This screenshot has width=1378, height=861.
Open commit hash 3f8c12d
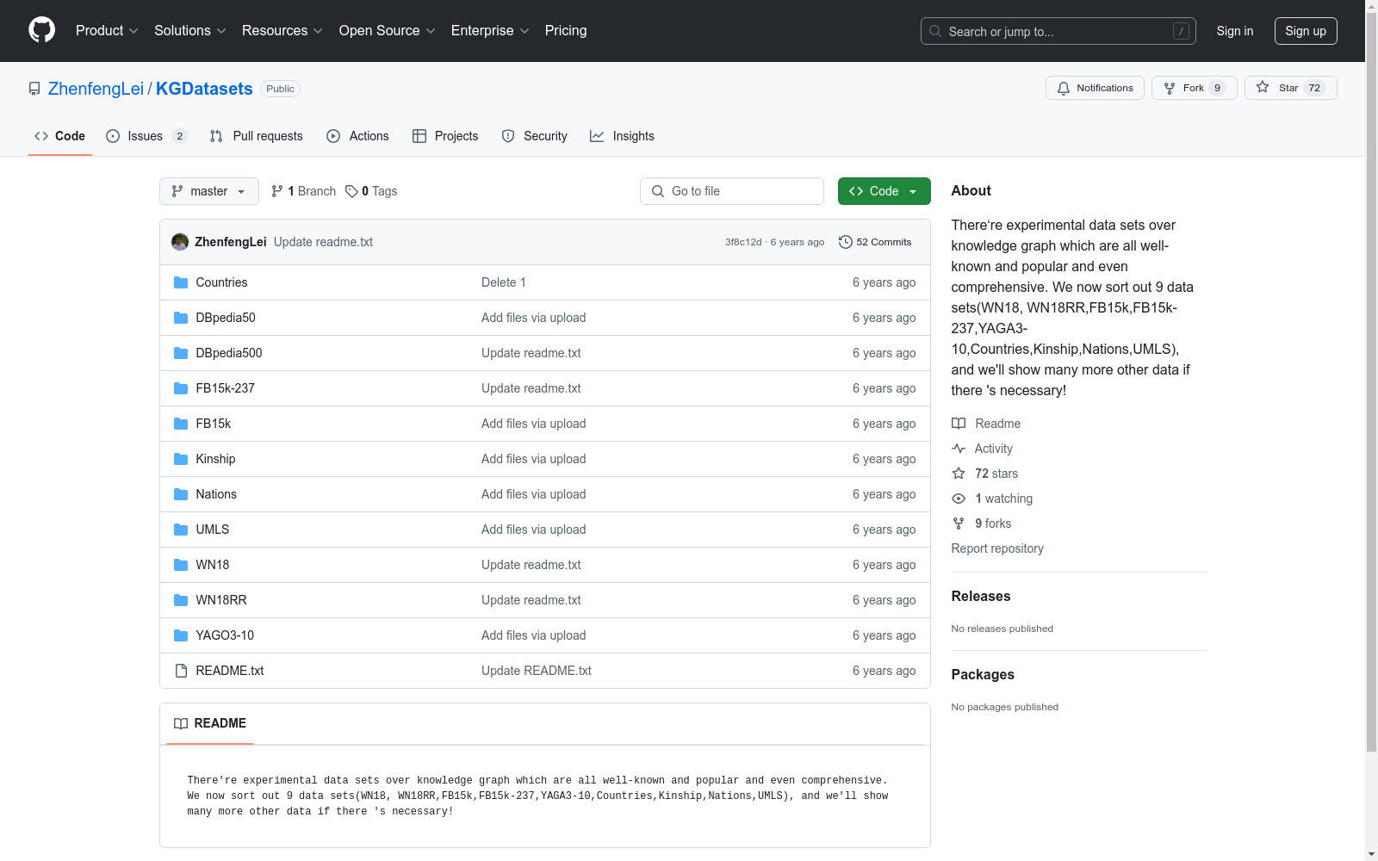(743, 242)
